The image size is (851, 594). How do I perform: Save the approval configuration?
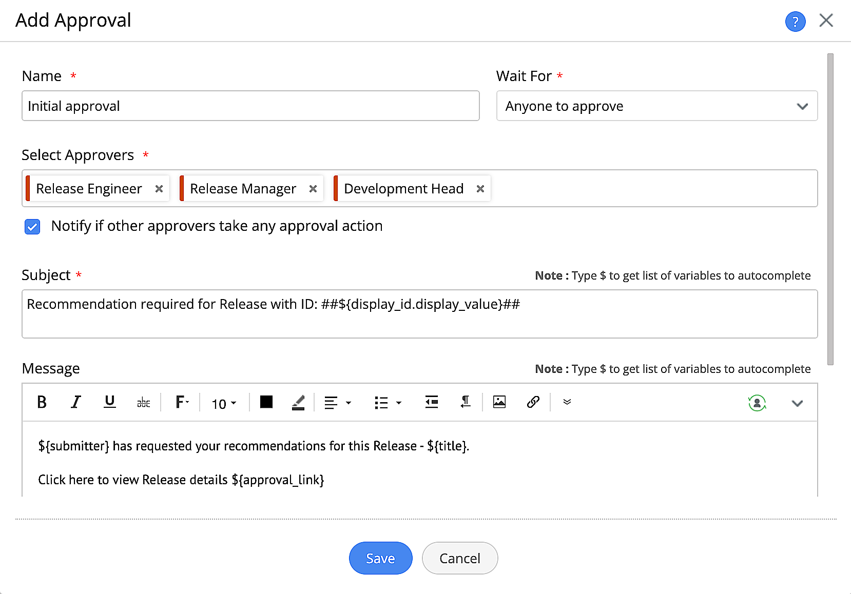380,558
